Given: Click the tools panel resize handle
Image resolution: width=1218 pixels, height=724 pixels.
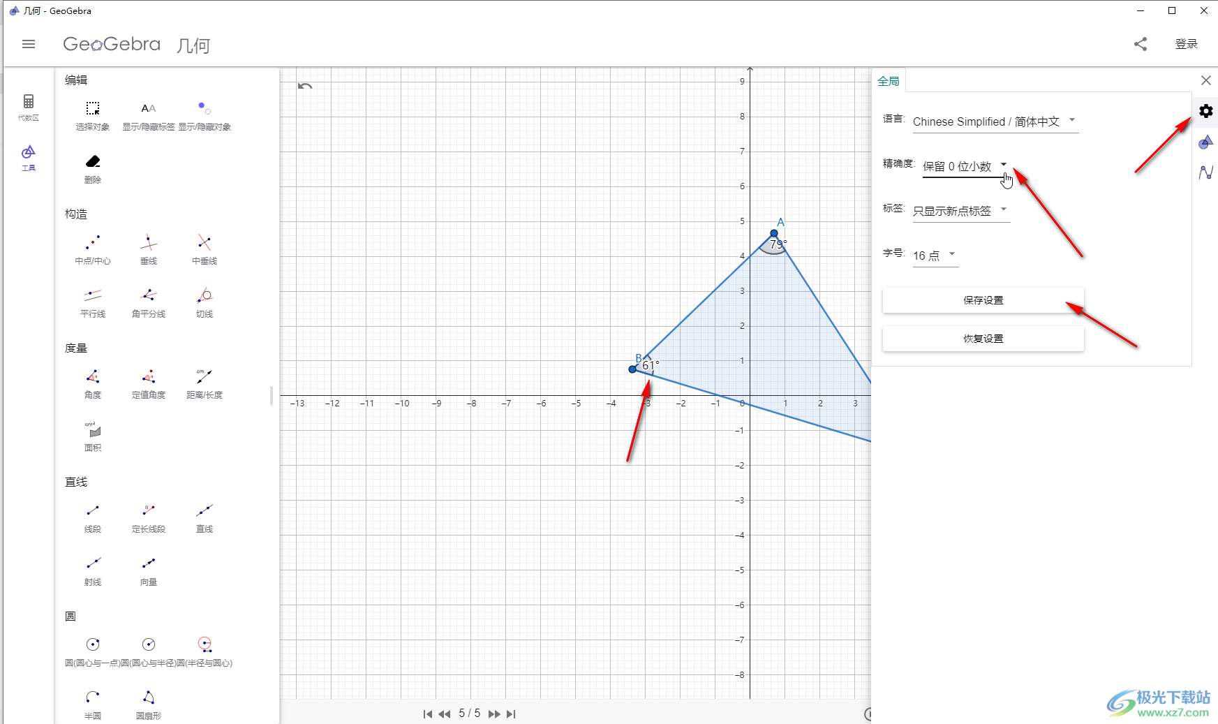Looking at the screenshot, I should [x=272, y=396].
